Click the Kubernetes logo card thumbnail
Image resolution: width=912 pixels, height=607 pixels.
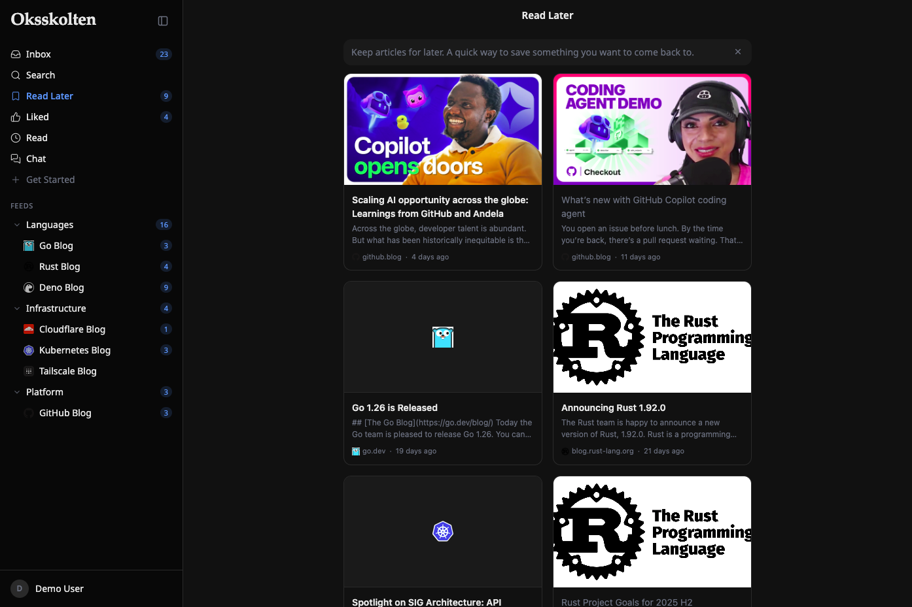pos(443,532)
